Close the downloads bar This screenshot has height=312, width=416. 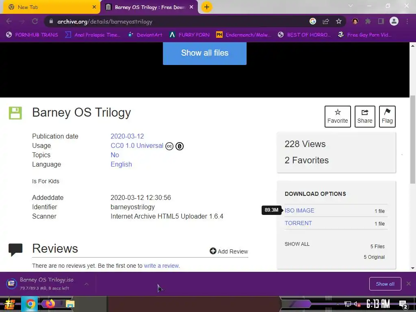[409, 284]
